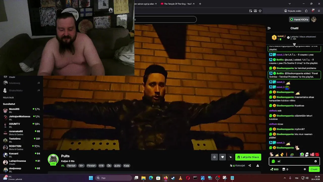Show hidden system tray icons chevron
This screenshot has height=182, width=323.
285,178
